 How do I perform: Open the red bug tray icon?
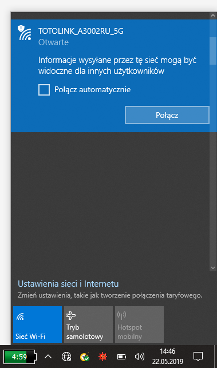[x=102, y=357]
